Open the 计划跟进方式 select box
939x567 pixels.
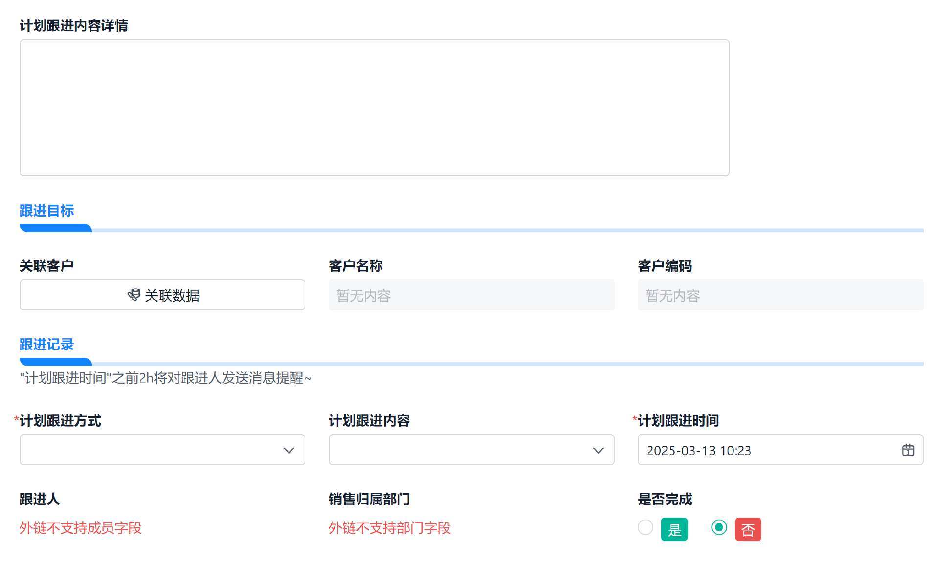tap(152, 450)
